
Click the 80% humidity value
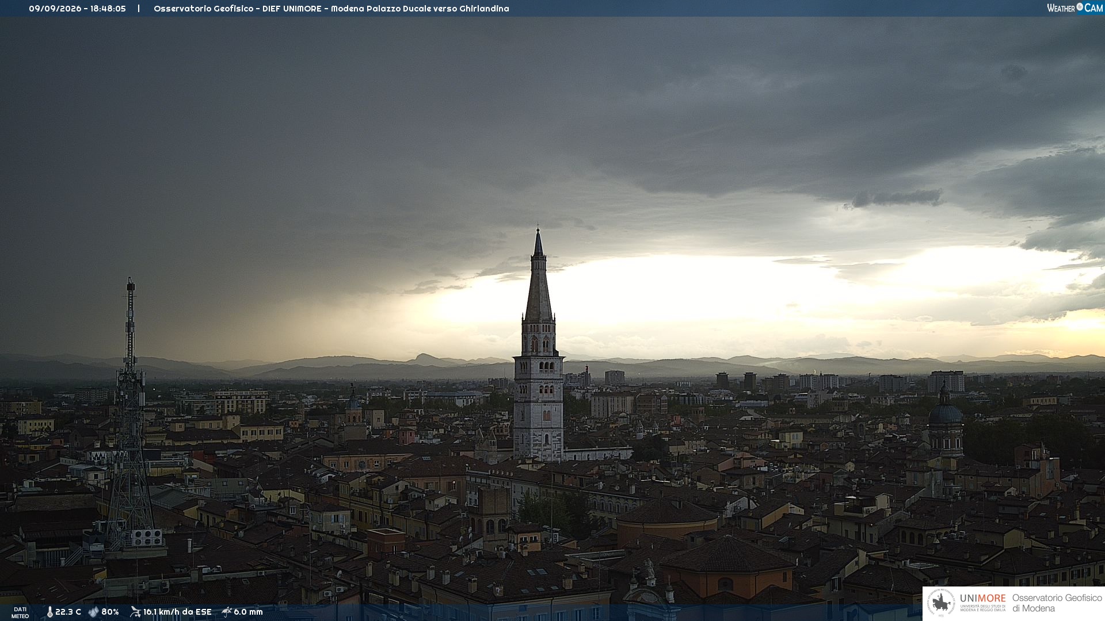pos(110,612)
